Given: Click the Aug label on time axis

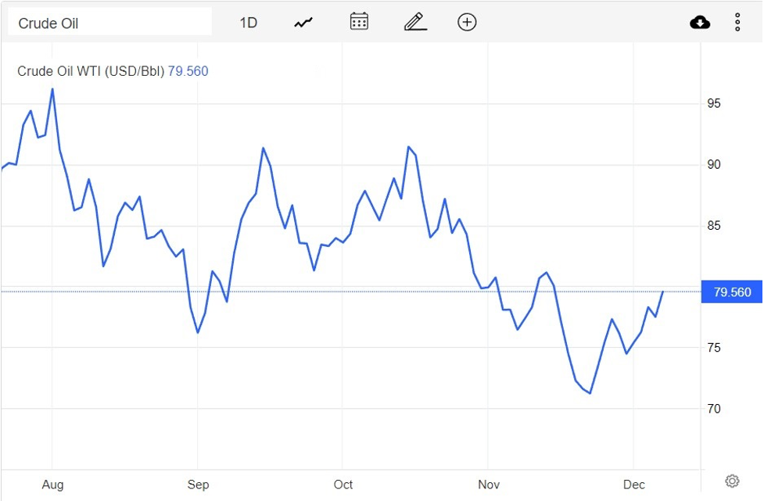Looking at the screenshot, I should pyautogui.click(x=52, y=485).
